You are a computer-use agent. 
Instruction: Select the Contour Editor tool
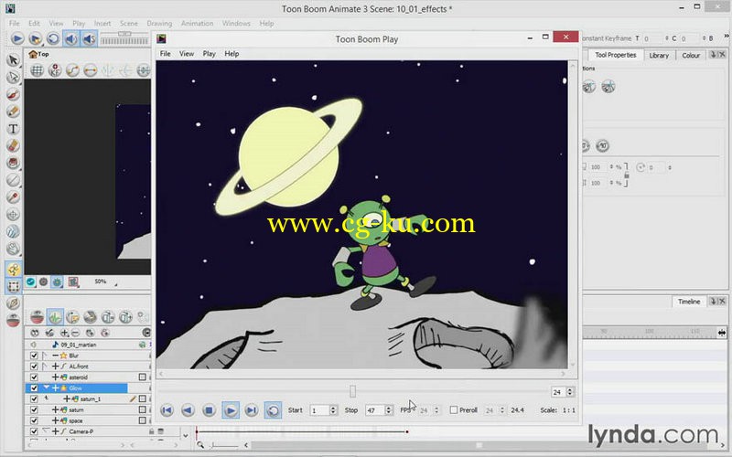pyautogui.click(x=13, y=77)
